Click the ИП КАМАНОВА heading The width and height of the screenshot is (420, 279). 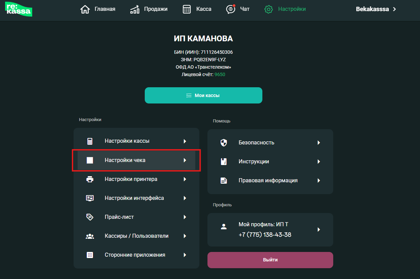[x=203, y=39]
